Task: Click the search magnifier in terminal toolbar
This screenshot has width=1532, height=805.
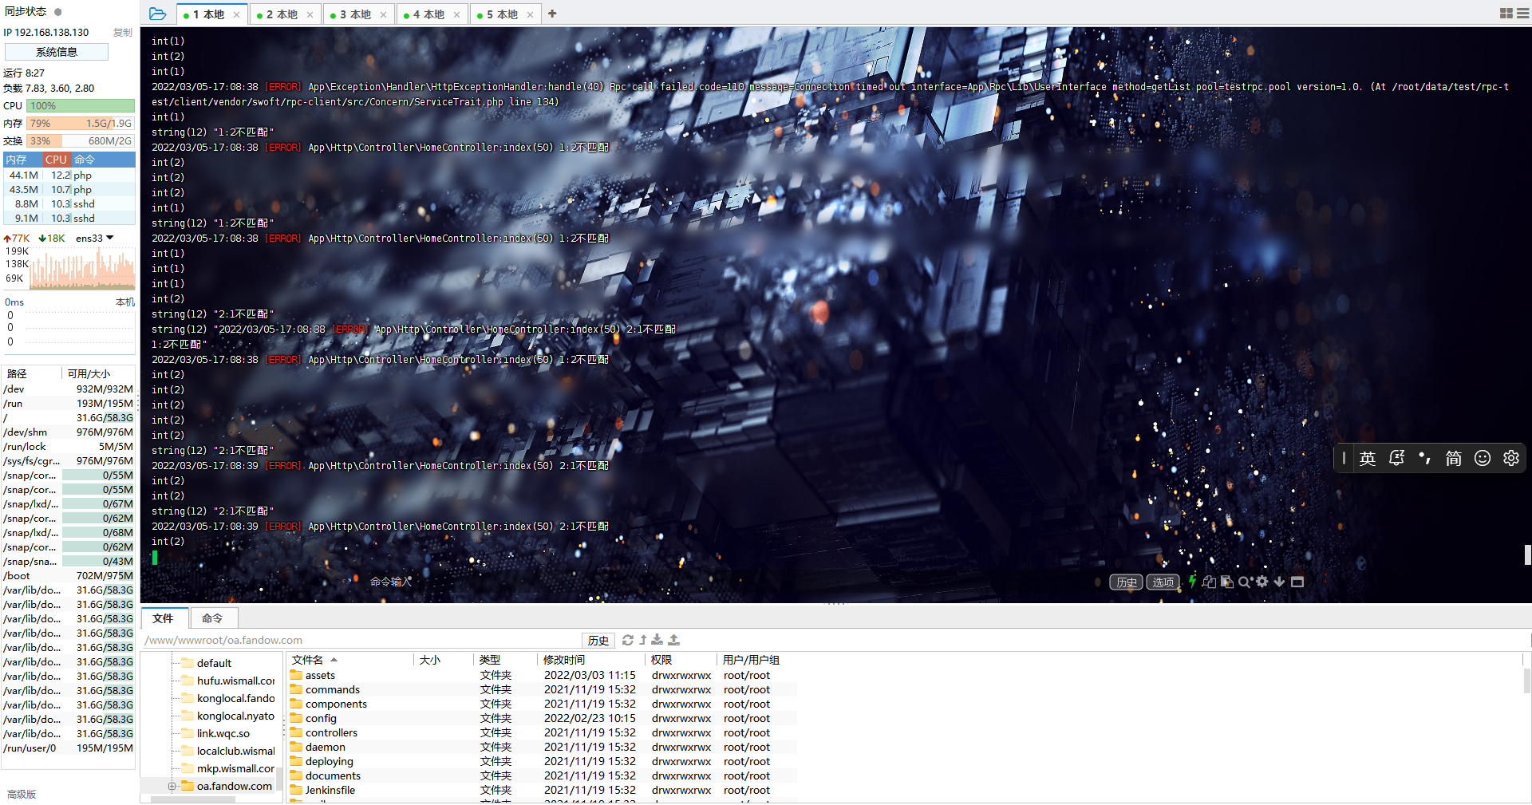Action: pos(1245,582)
